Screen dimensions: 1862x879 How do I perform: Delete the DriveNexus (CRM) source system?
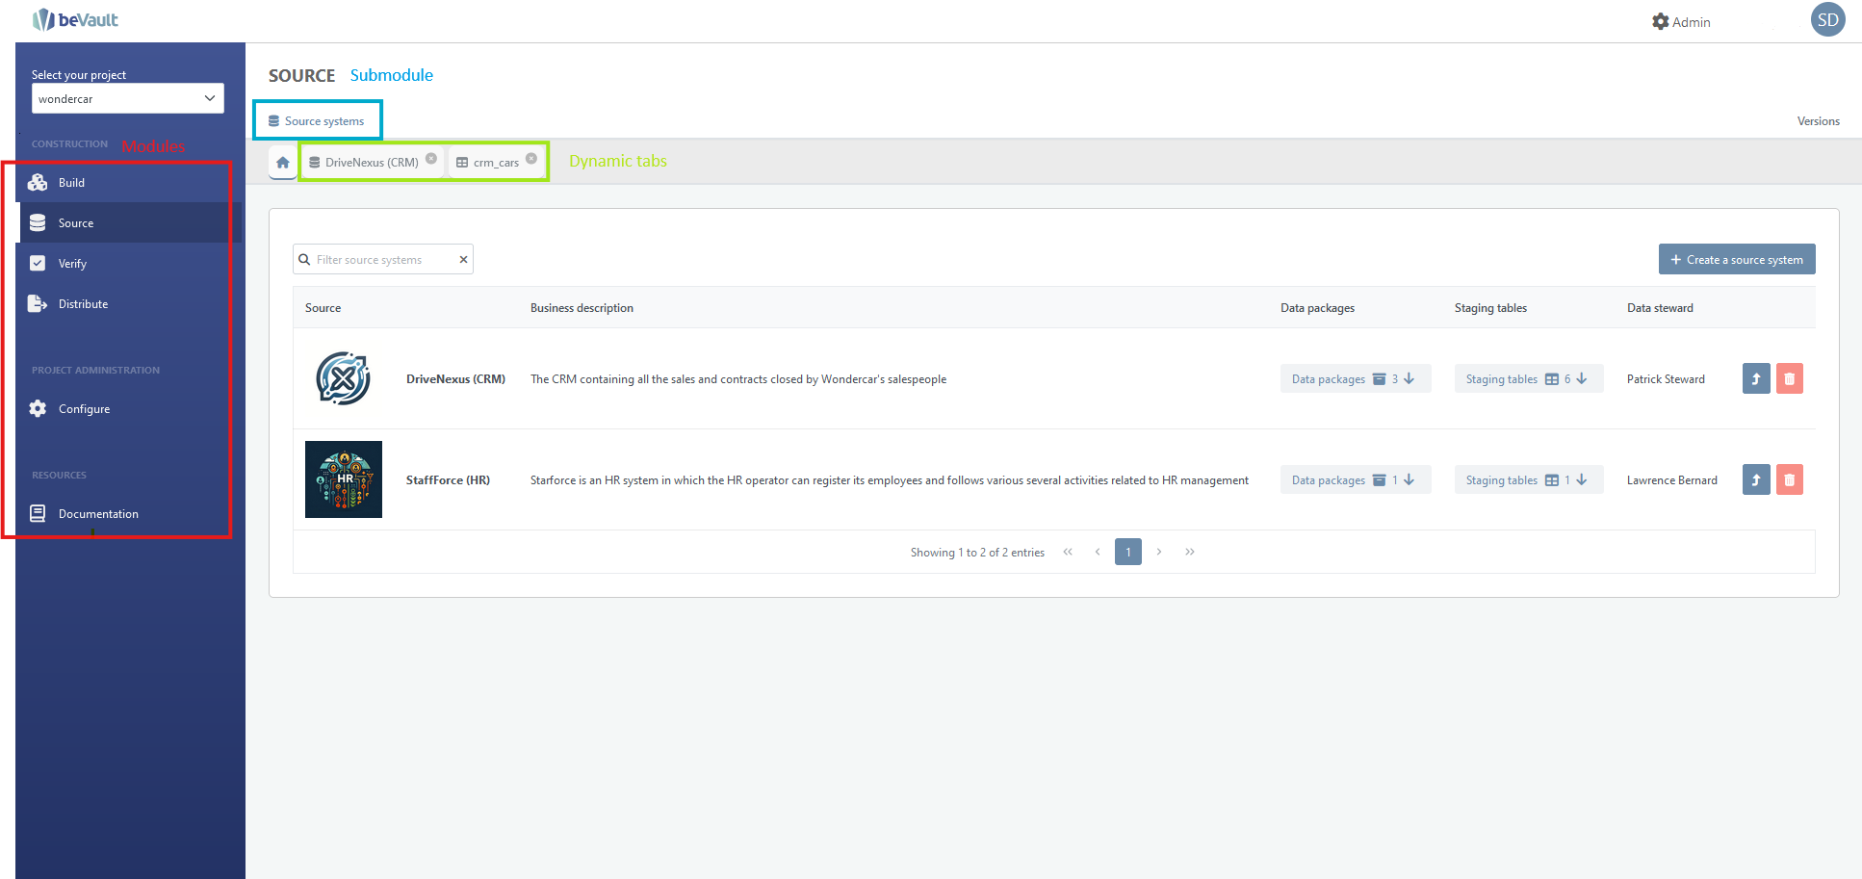[x=1789, y=379]
